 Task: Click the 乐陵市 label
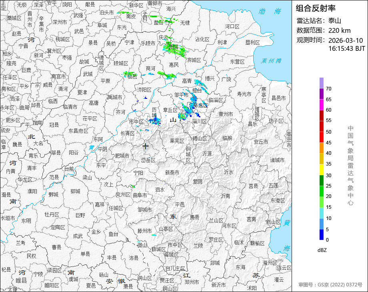click(148, 43)
